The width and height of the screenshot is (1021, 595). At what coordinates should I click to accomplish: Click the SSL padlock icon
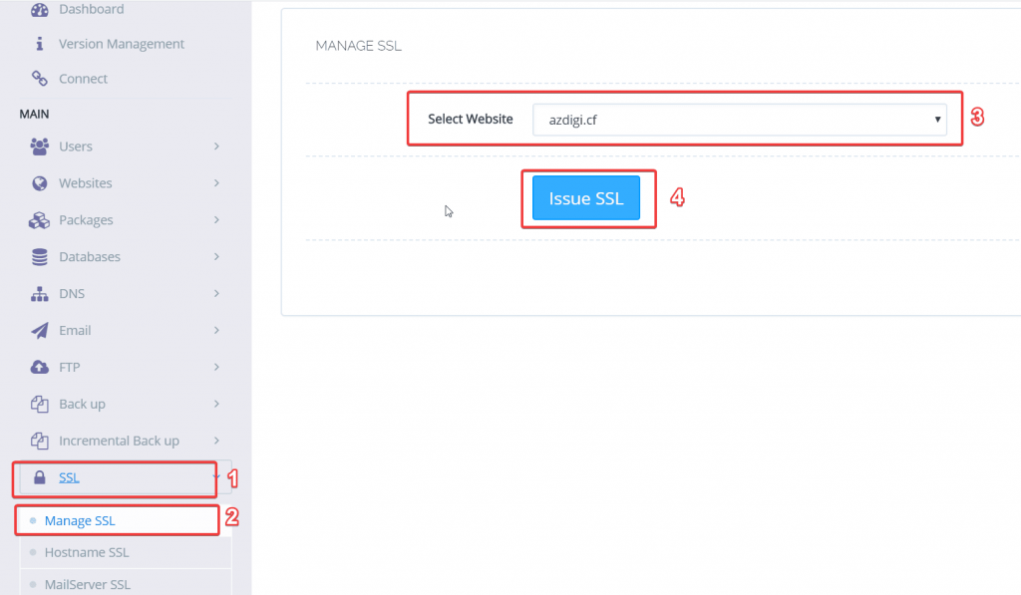coord(40,476)
